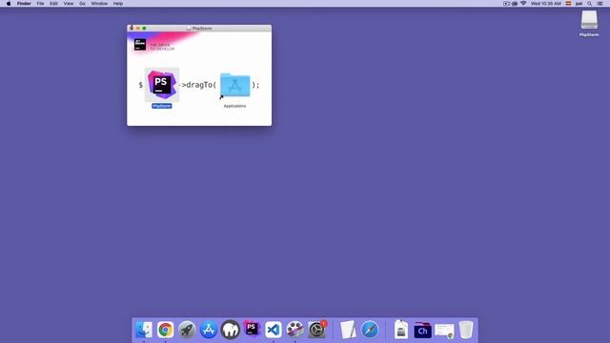The image size is (610, 343).
Task: Open the certificate document icon in Dock
Action: (x=444, y=331)
